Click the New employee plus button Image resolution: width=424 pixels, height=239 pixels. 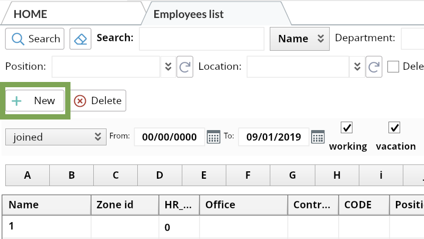[35, 100]
